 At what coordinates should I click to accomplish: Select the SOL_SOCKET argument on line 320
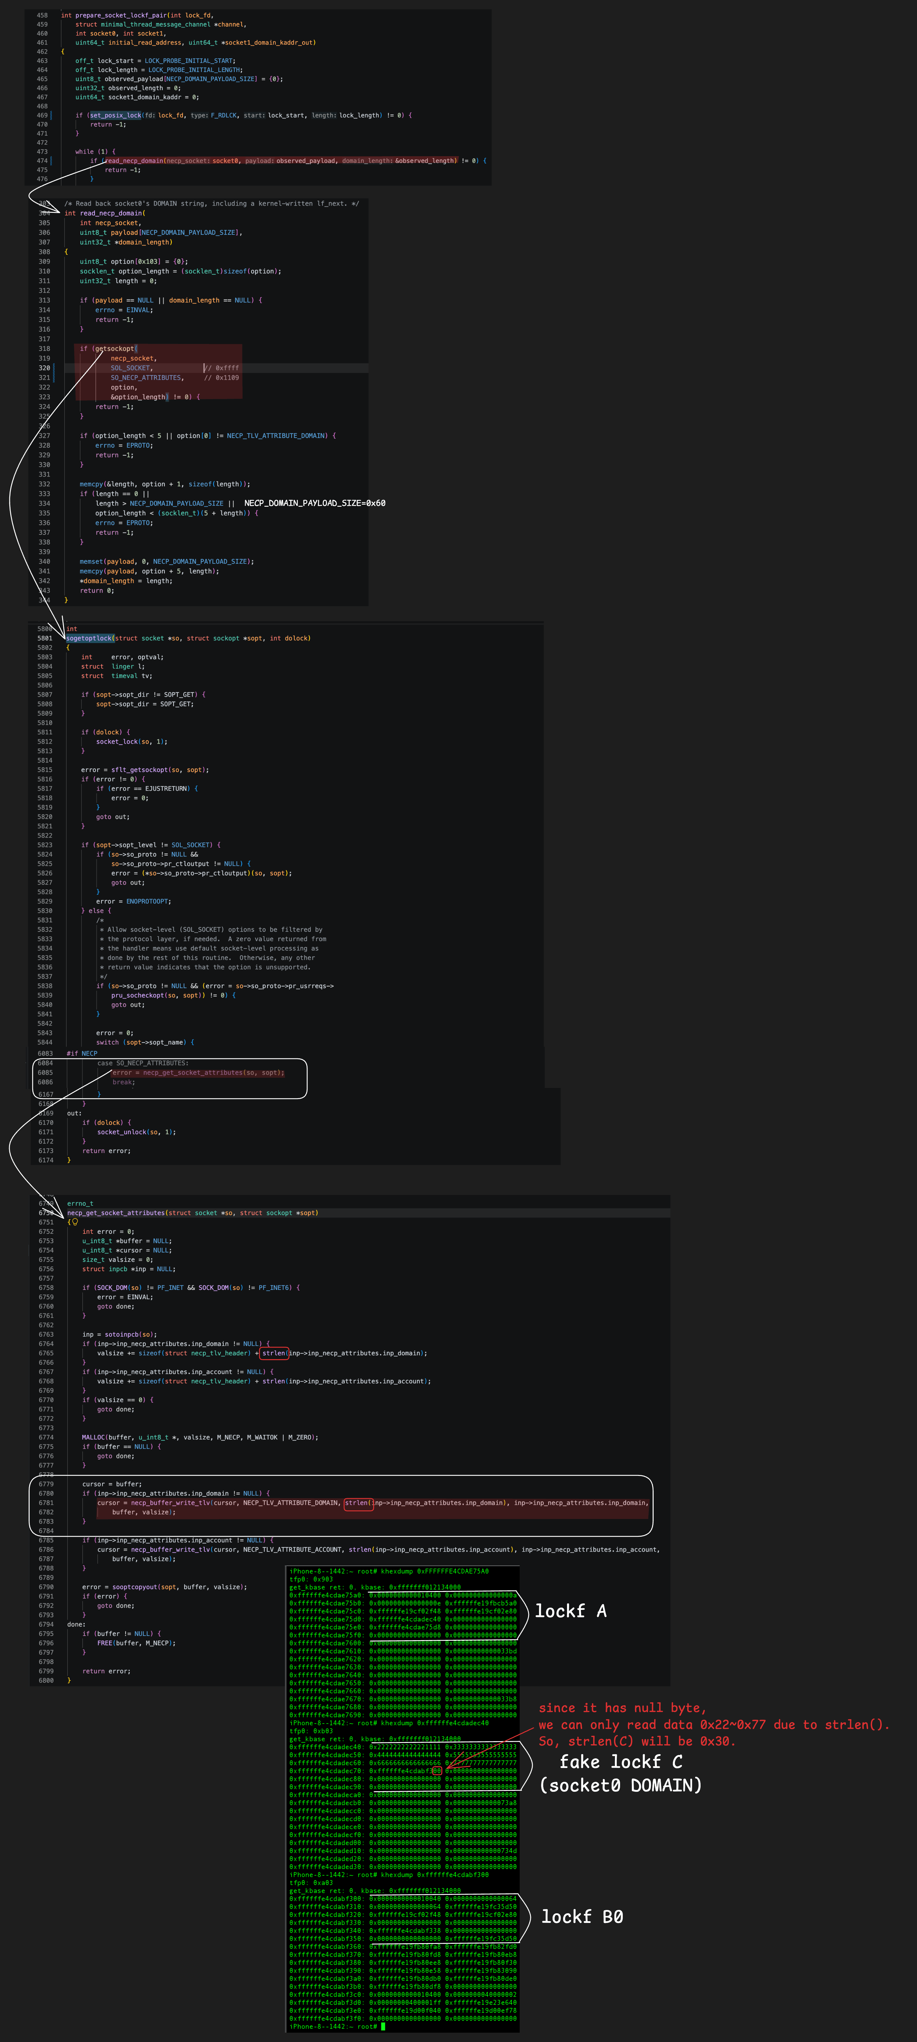click(x=131, y=368)
